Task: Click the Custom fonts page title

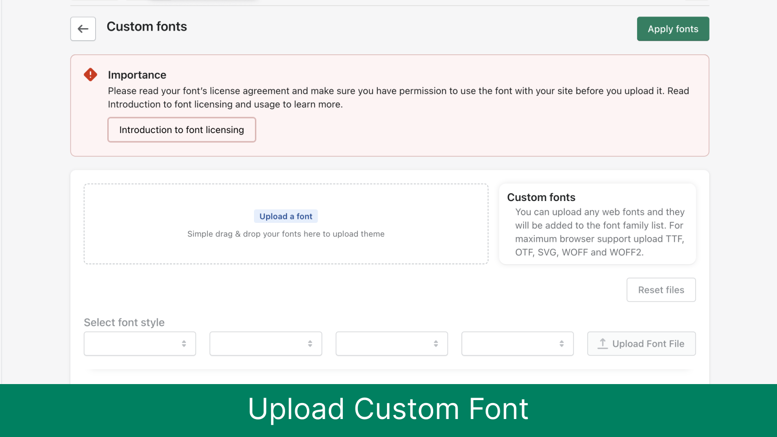Action: [147, 27]
